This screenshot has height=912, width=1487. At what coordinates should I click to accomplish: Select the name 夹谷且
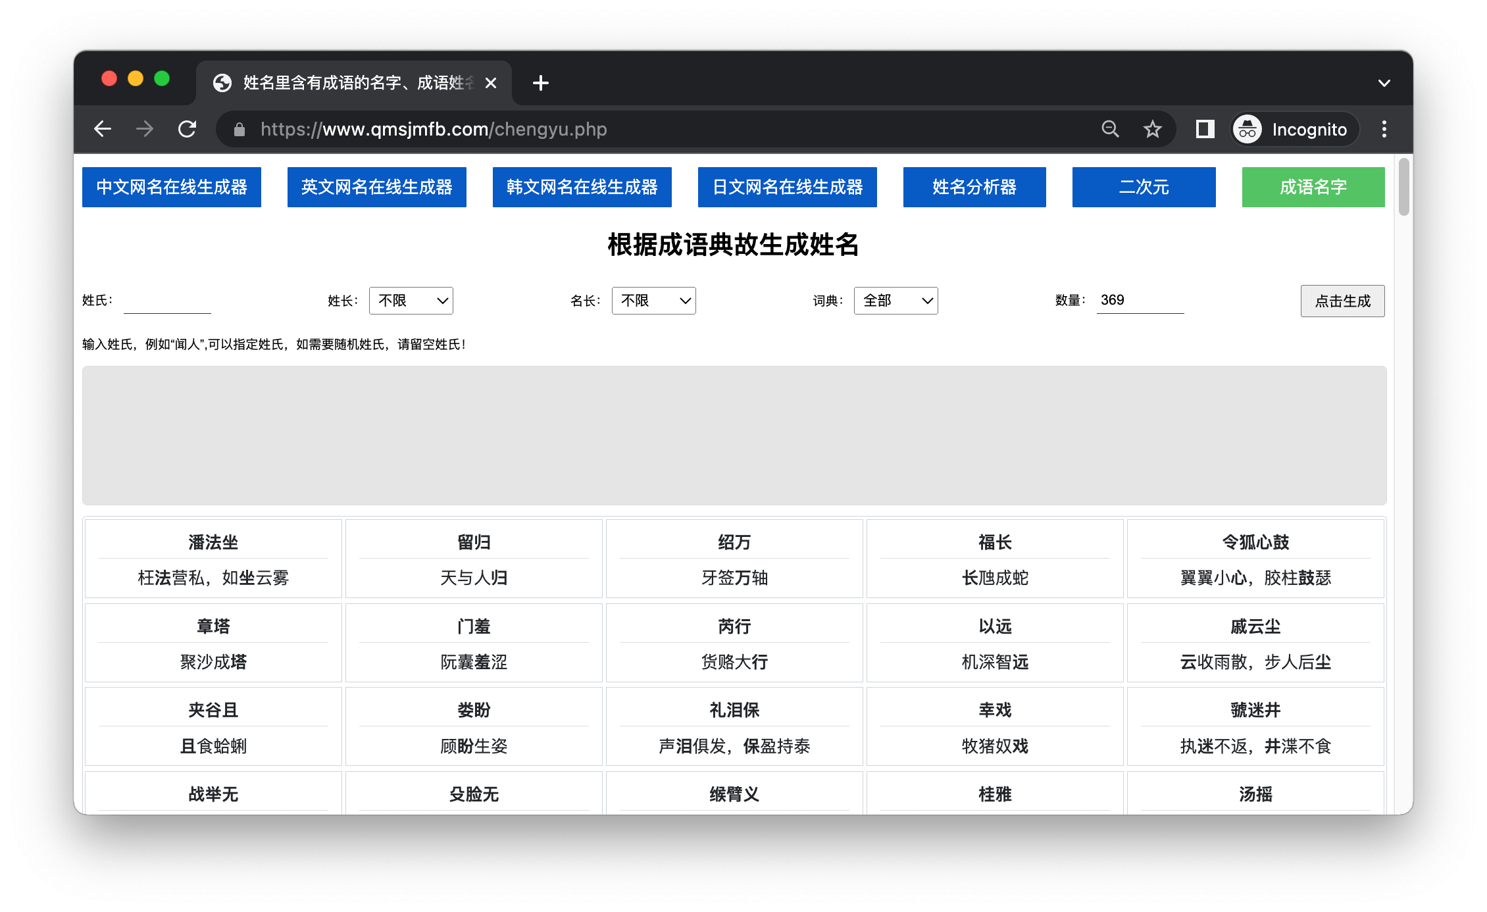pyautogui.click(x=213, y=710)
